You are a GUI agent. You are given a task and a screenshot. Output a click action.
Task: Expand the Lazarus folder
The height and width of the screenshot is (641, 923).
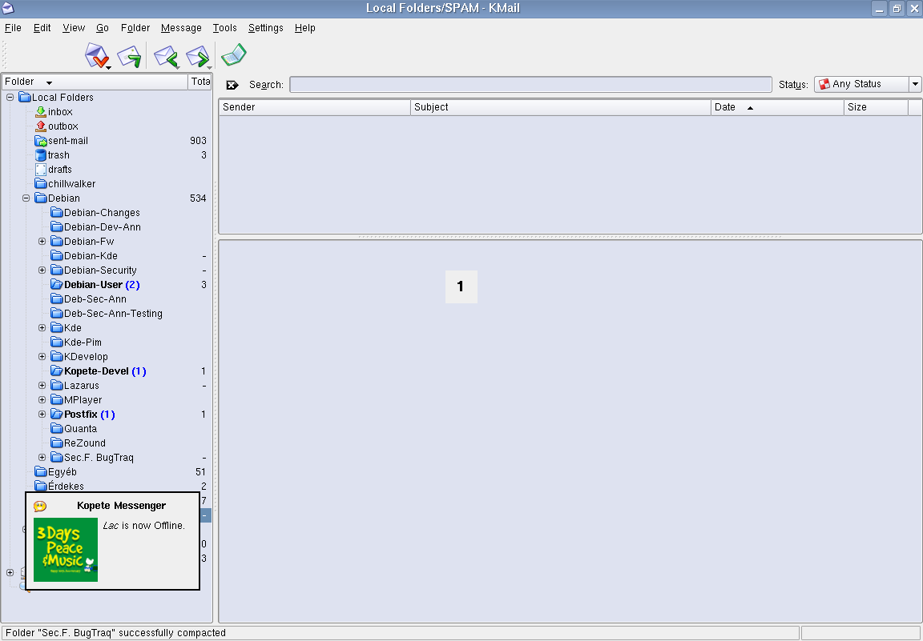[42, 385]
